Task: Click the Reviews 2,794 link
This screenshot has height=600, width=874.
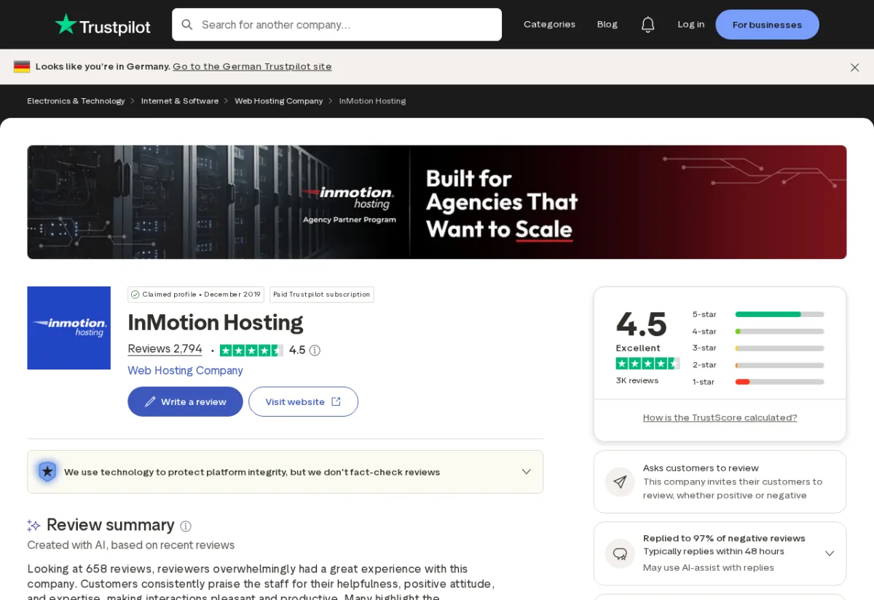Action: [165, 349]
